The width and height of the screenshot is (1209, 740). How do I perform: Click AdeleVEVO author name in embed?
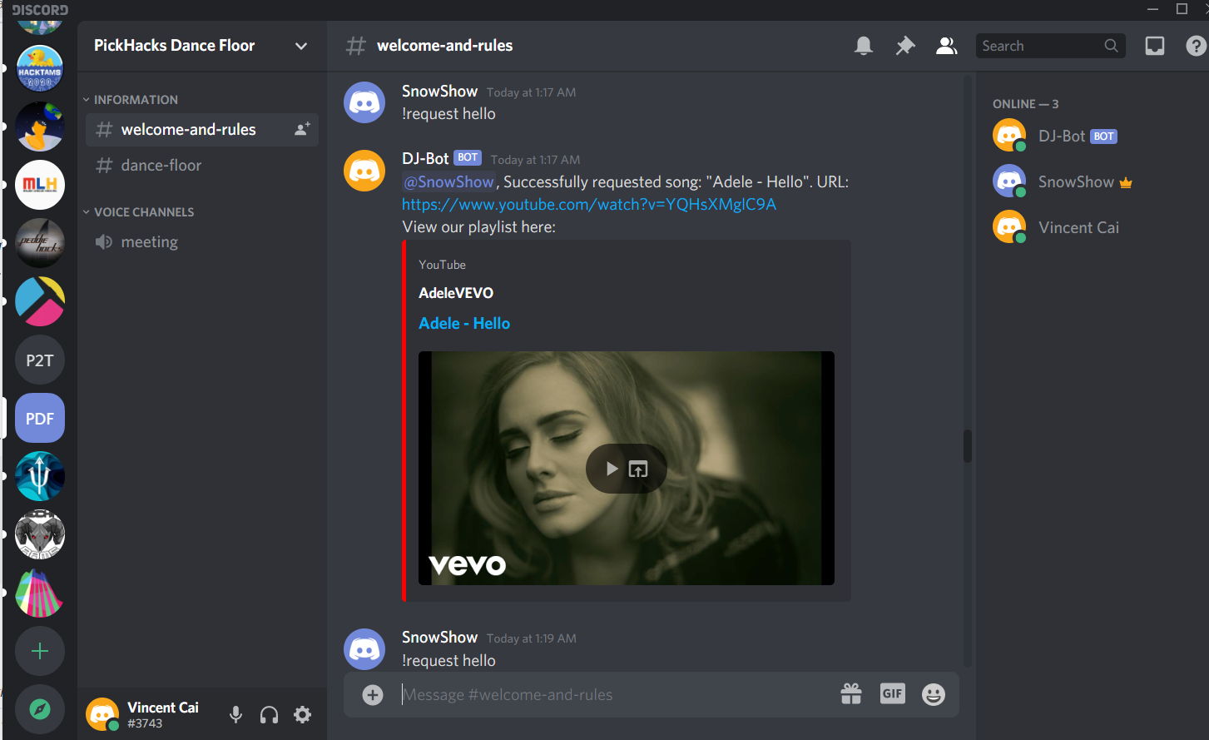456,293
